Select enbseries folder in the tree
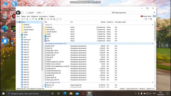The width and height of the screenshot is (171, 96). coord(26,25)
